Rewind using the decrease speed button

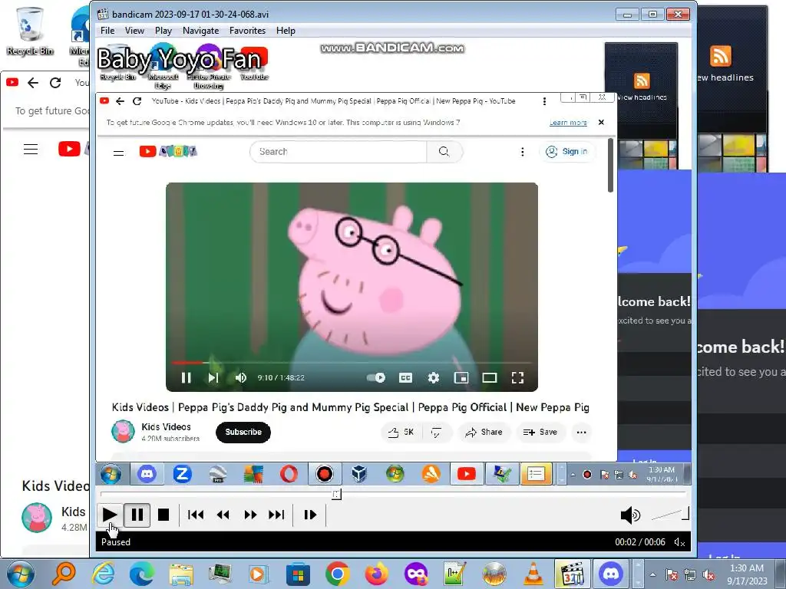click(223, 515)
